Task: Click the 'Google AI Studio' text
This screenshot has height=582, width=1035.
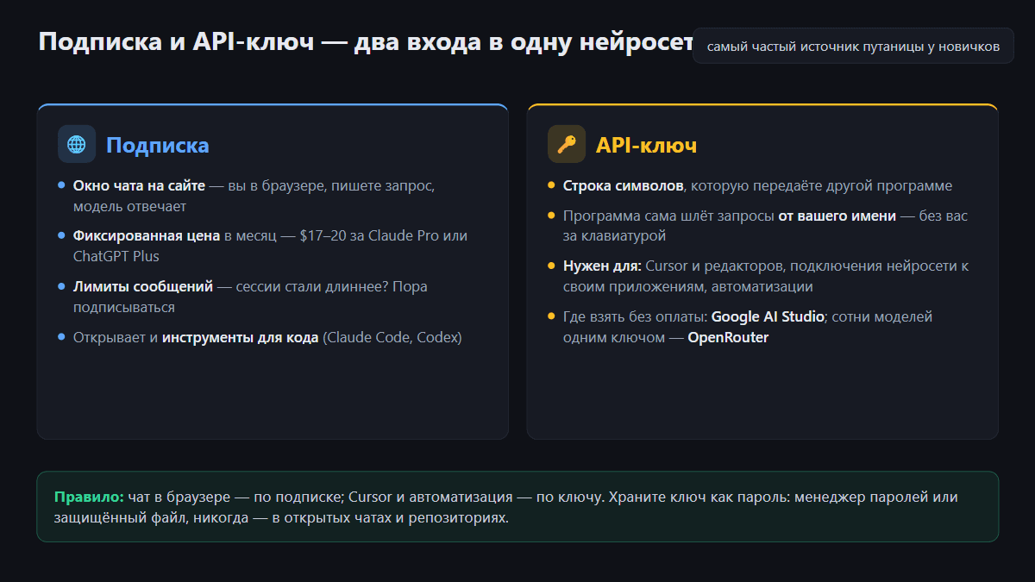Action: click(768, 316)
